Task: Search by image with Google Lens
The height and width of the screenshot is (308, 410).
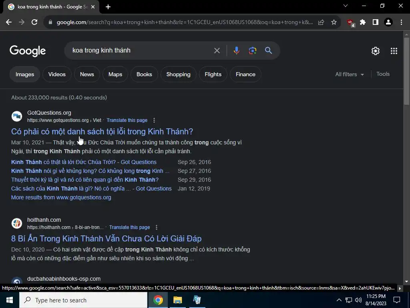Action: click(x=252, y=50)
